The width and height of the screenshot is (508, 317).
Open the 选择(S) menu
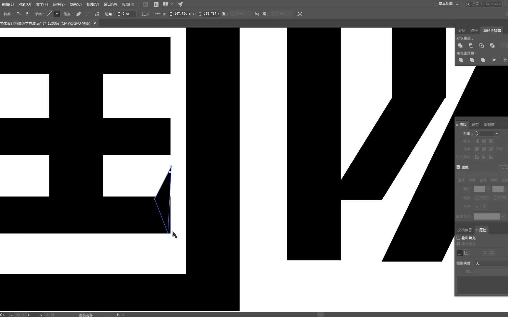click(59, 4)
